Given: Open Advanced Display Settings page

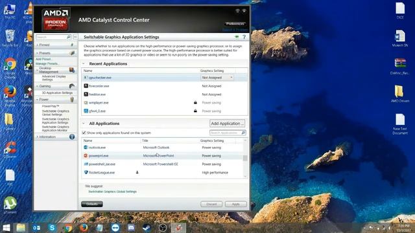Looking at the screenshot, I should [x=54, y=78].
